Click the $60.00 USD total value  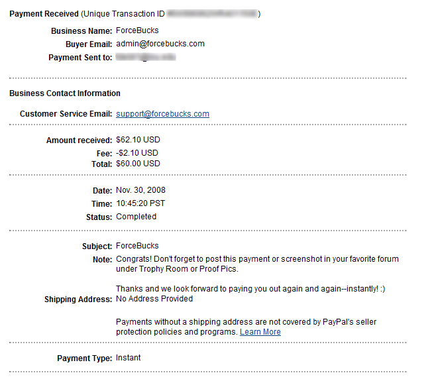tap(138, 164)
